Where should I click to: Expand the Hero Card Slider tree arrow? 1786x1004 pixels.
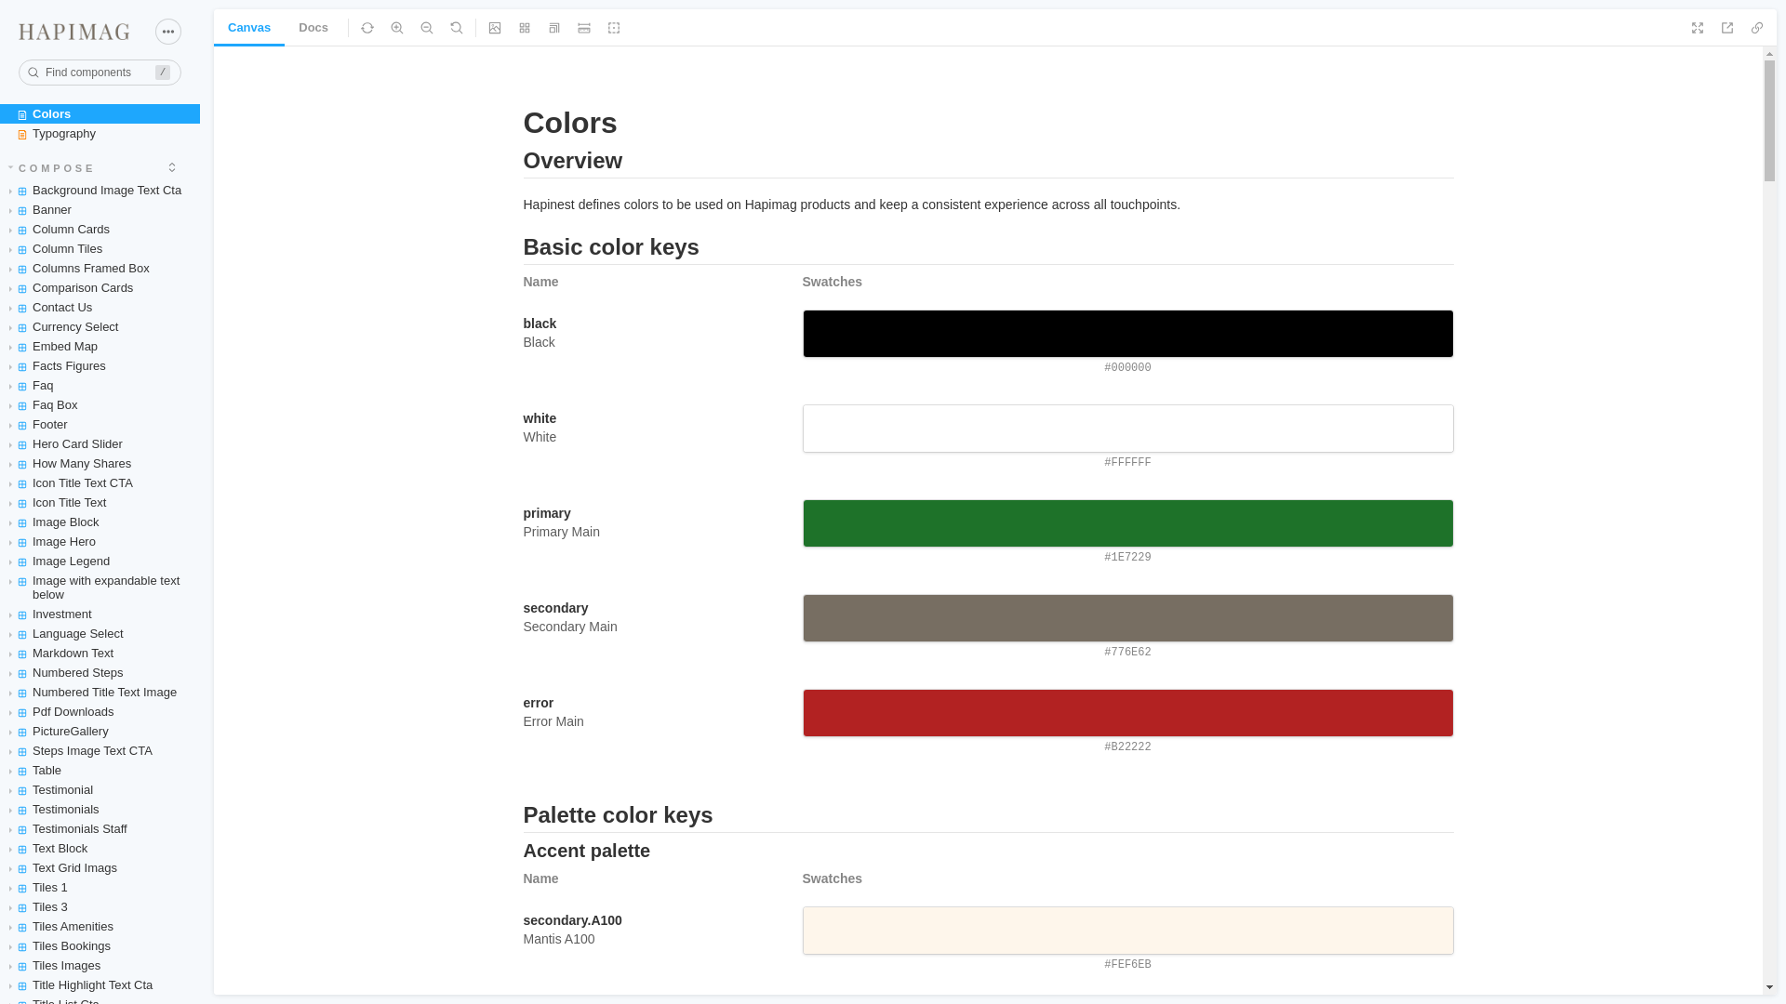click(x=10, y=444)
